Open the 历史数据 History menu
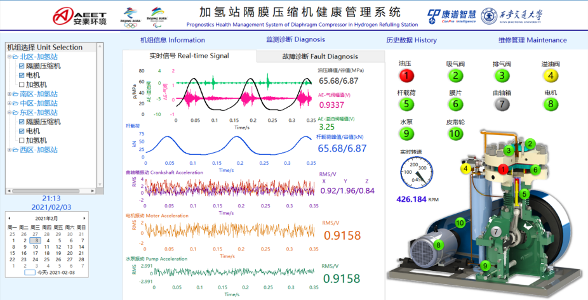 (x=411, y=40)
